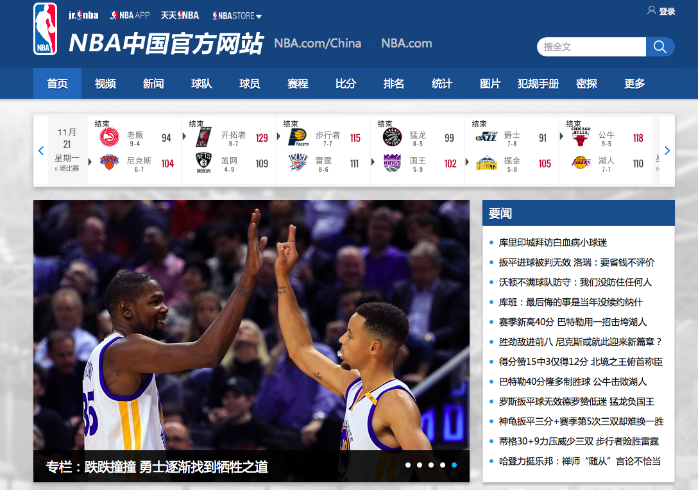Click the Brooklyn Nets logo

point(203,163)
